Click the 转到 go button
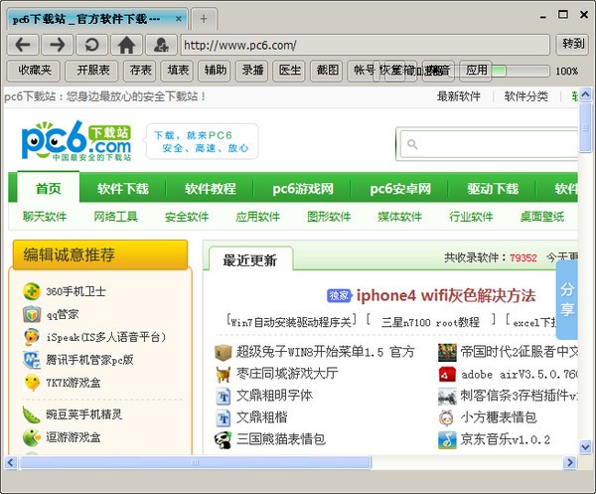Screen dimensions: 596x494 point(572,44)
